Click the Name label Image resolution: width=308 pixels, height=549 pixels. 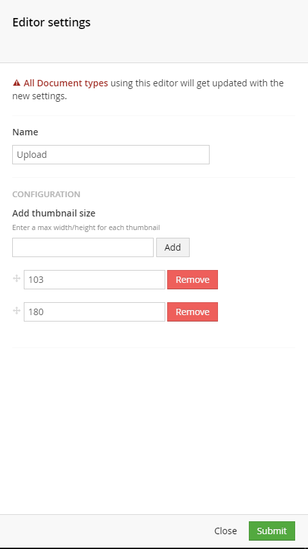click(25, 132)
